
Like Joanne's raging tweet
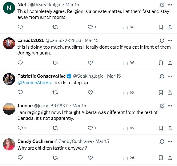click(x=90, y=128)
